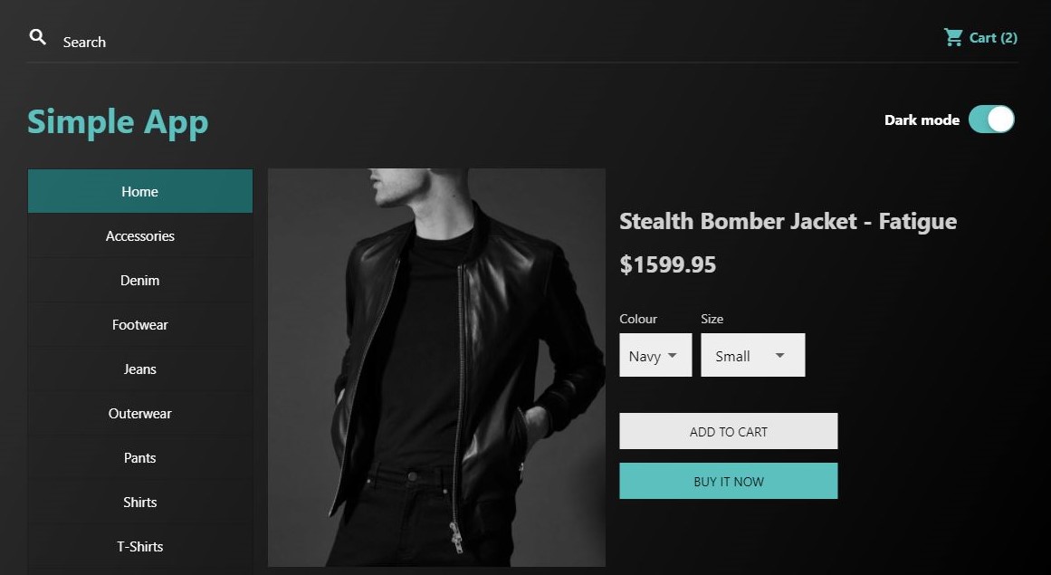Expand the Colour selector chevron

pyautogui.click(x=675, y=355)
